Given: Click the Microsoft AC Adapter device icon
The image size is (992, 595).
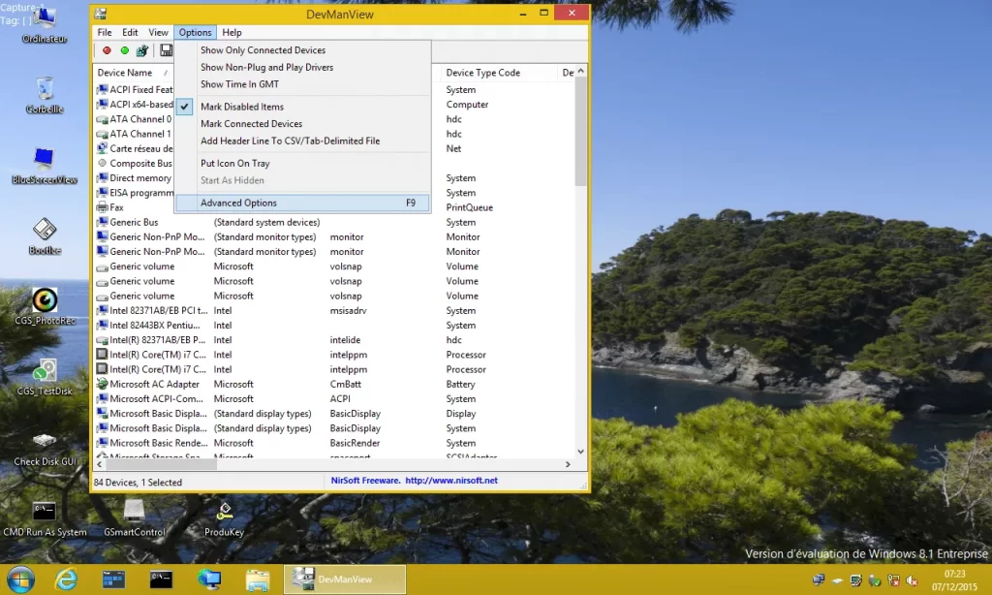Looking at the screenshot, I should click(102, 384).
